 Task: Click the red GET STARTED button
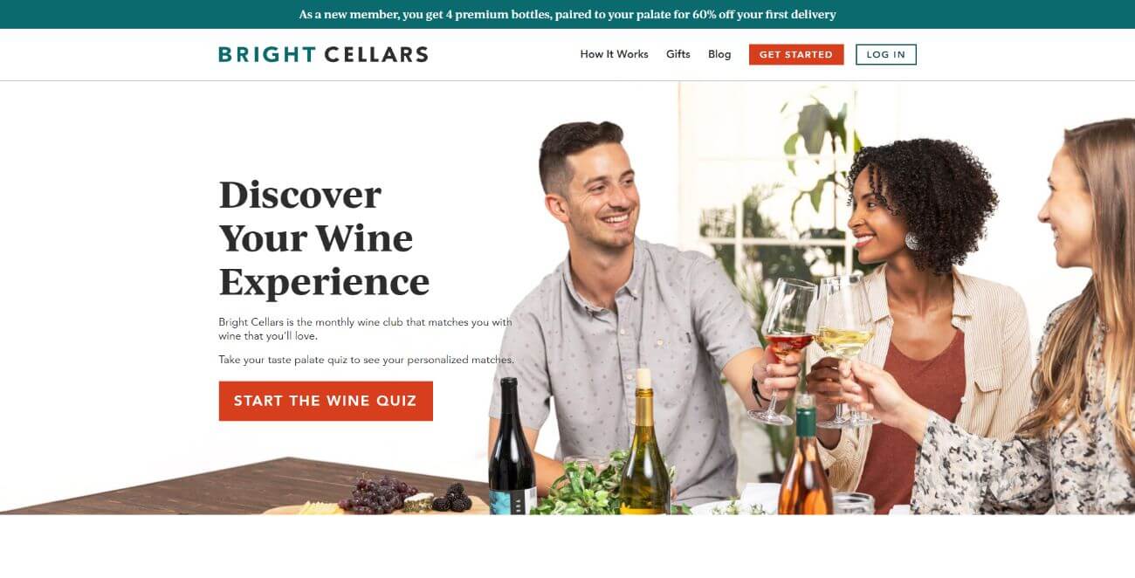pos(796,54)
